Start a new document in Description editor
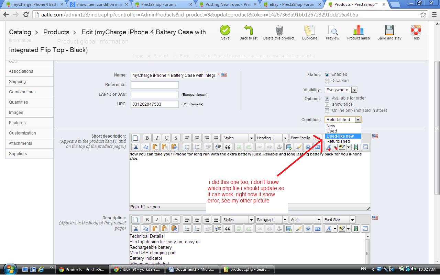Screen dimensions: 440x280 pyautogui.click(x=136, y=220)
